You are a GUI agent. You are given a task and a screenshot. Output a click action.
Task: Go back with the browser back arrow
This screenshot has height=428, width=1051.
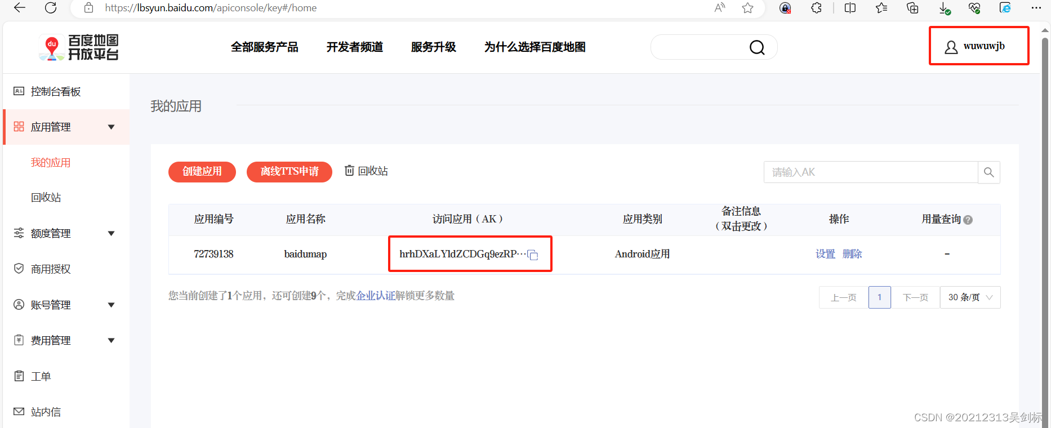[x=20, y=8]
